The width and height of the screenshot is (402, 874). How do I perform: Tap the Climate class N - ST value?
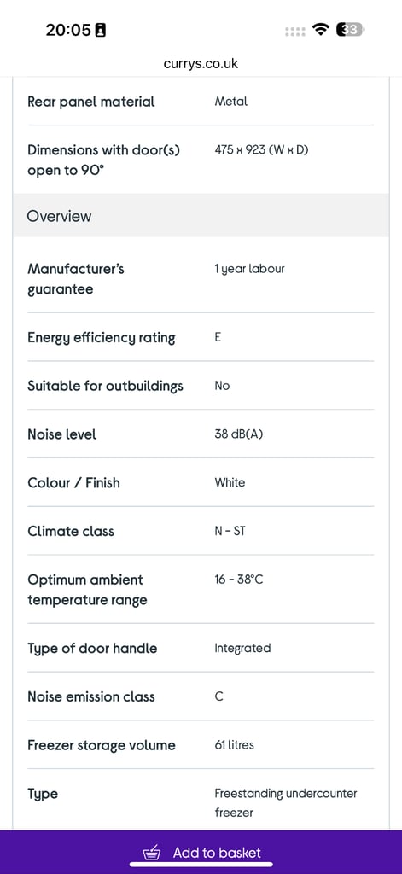230,531
